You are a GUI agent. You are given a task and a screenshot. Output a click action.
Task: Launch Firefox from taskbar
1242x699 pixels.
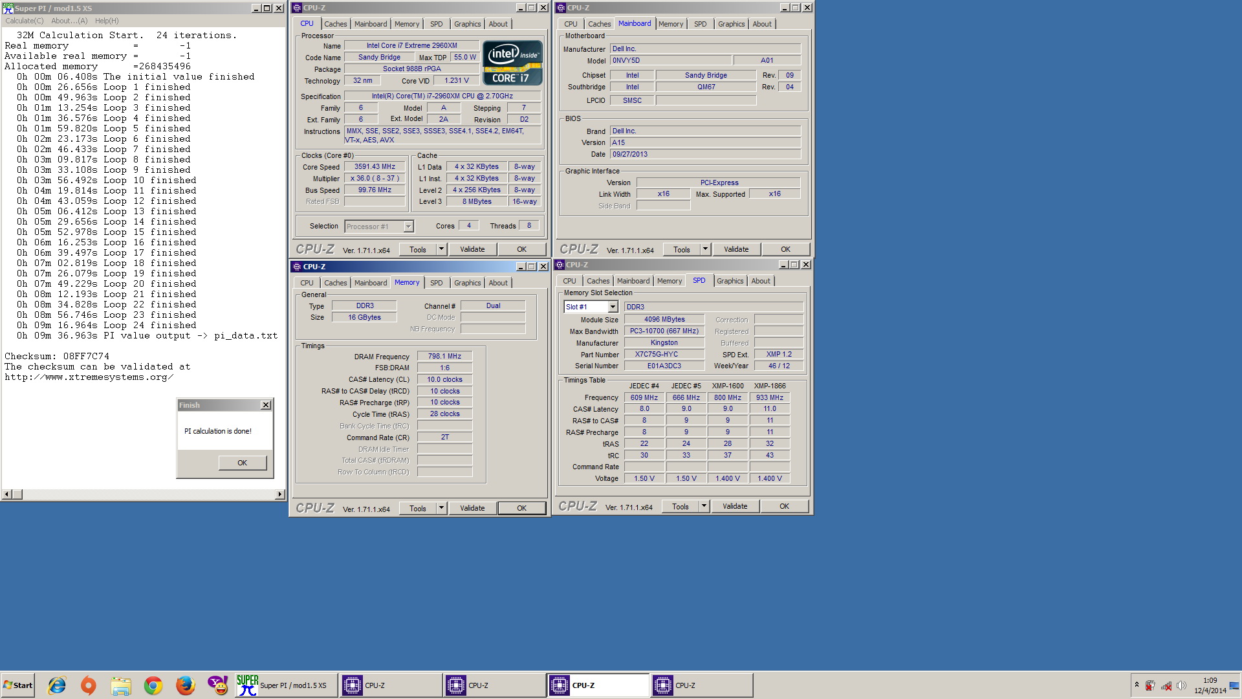point(186,685)
